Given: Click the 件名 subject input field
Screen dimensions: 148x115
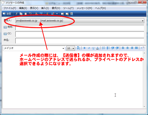Looking at the screenshot, I should (x=80, y=41).
